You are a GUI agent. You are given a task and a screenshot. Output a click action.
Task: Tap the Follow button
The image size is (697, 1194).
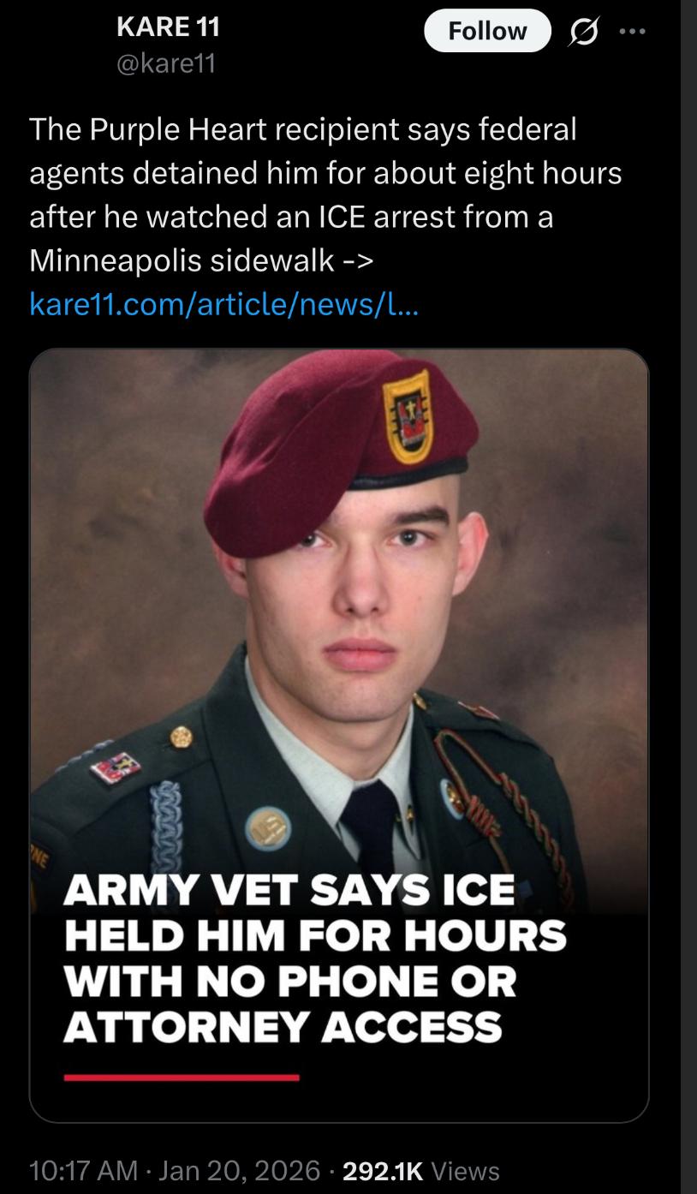coord(488,31)
